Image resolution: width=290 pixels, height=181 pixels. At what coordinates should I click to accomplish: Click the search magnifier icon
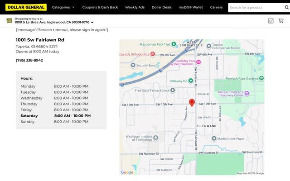coord(287,7)
